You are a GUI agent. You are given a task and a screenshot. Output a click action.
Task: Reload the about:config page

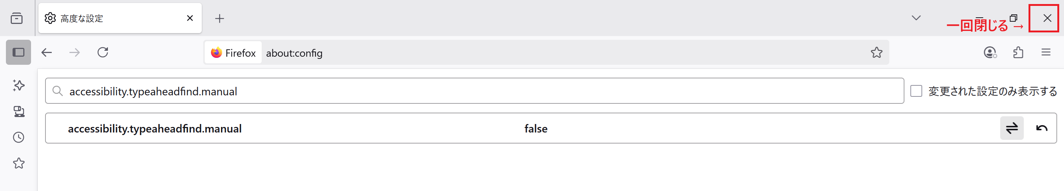pos(103,52)
